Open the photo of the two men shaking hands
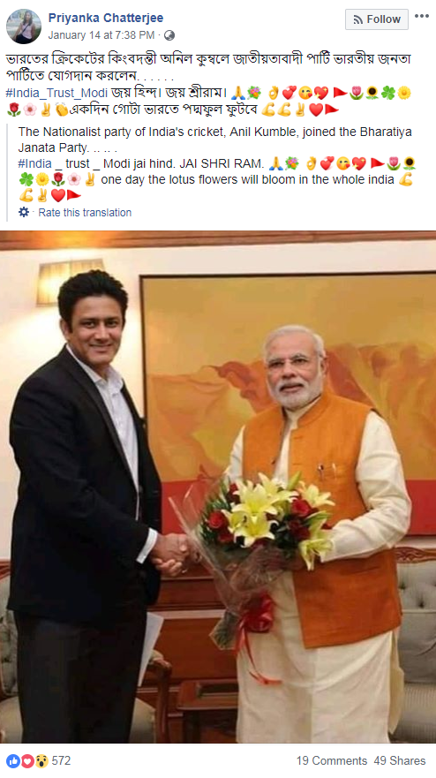The width and height of the screenshot is (436, 778). [218, 487]
